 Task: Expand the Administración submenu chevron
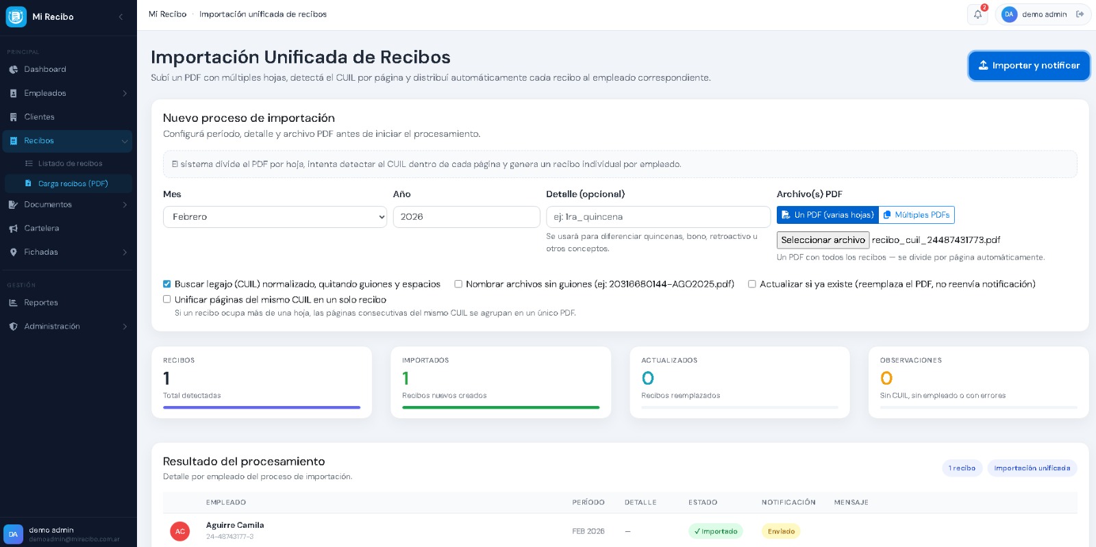pos(125,327)
